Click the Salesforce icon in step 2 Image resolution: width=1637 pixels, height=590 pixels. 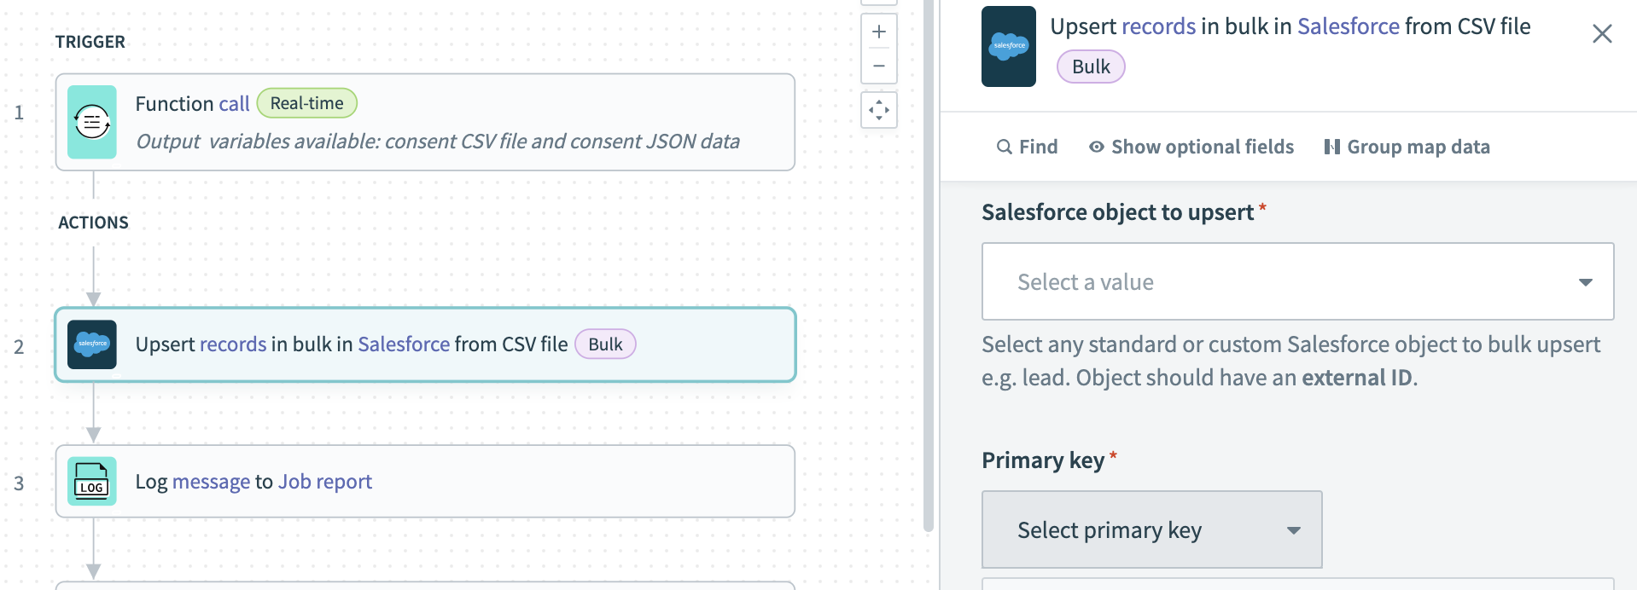click(x=92, y=344)
